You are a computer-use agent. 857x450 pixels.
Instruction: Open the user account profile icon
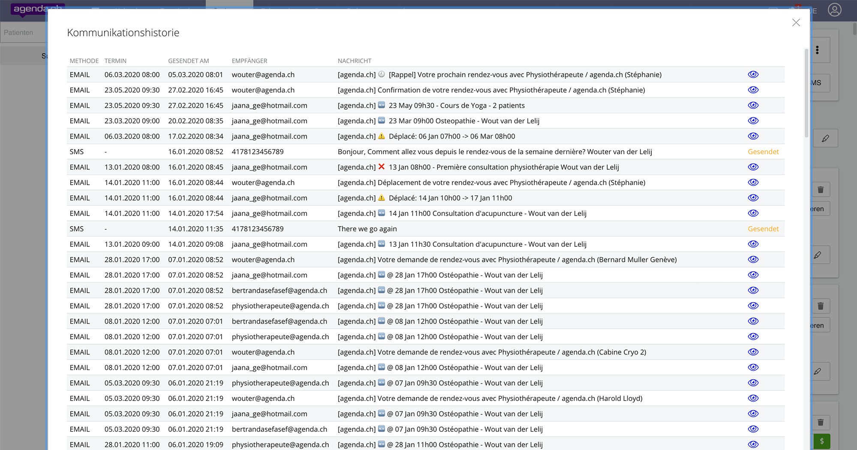(x=834, y=10)
